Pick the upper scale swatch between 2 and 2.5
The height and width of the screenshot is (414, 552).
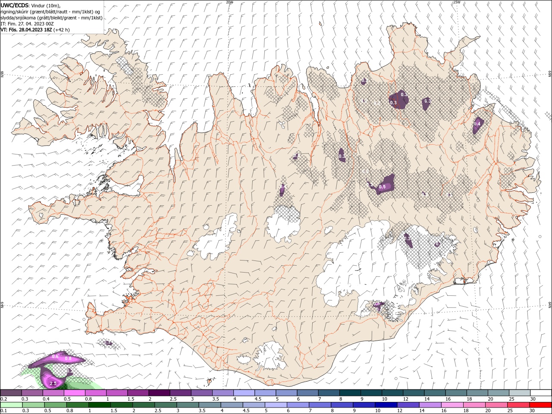[x=159, y=393]
